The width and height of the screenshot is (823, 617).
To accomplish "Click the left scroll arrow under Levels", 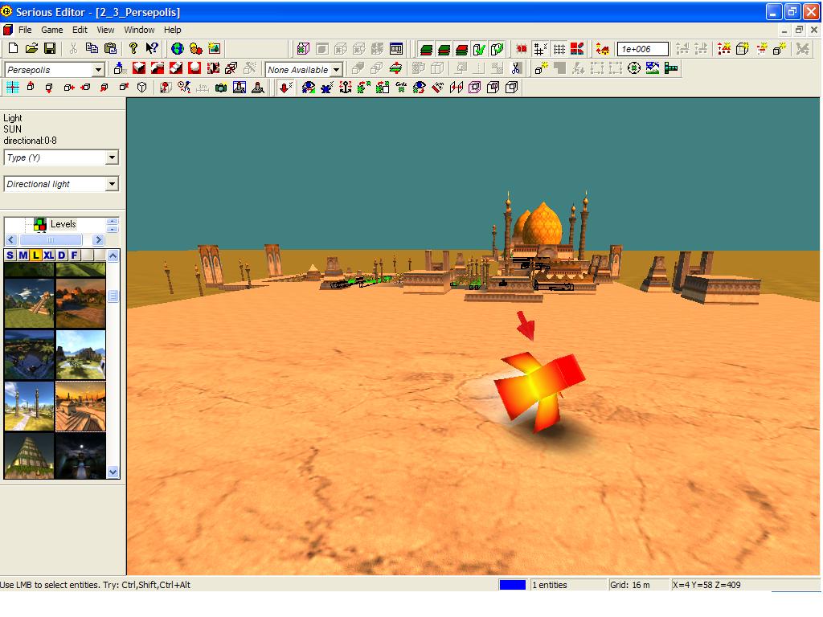I will [10, 239].
